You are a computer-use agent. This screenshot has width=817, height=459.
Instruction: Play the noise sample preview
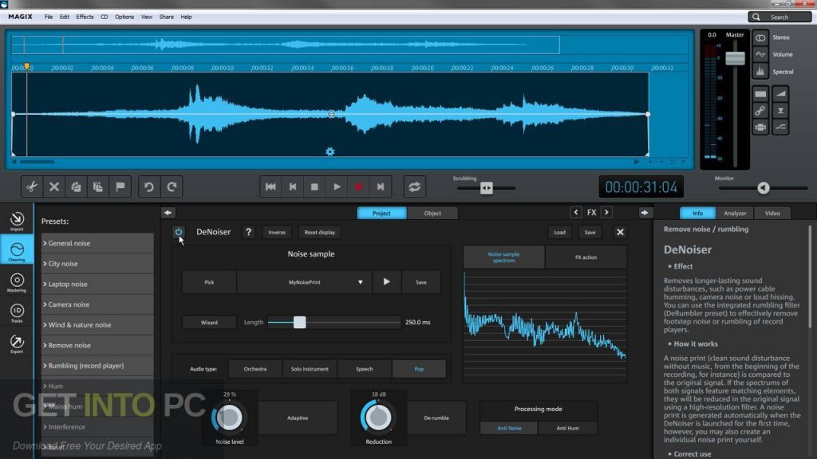pos(387,282)
